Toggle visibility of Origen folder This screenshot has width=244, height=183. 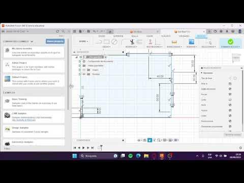point(84,70)
